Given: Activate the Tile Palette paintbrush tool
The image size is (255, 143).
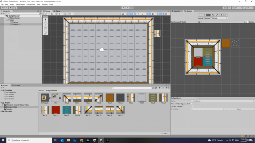Looking at the screenshot, I should [x=208, y=15].
